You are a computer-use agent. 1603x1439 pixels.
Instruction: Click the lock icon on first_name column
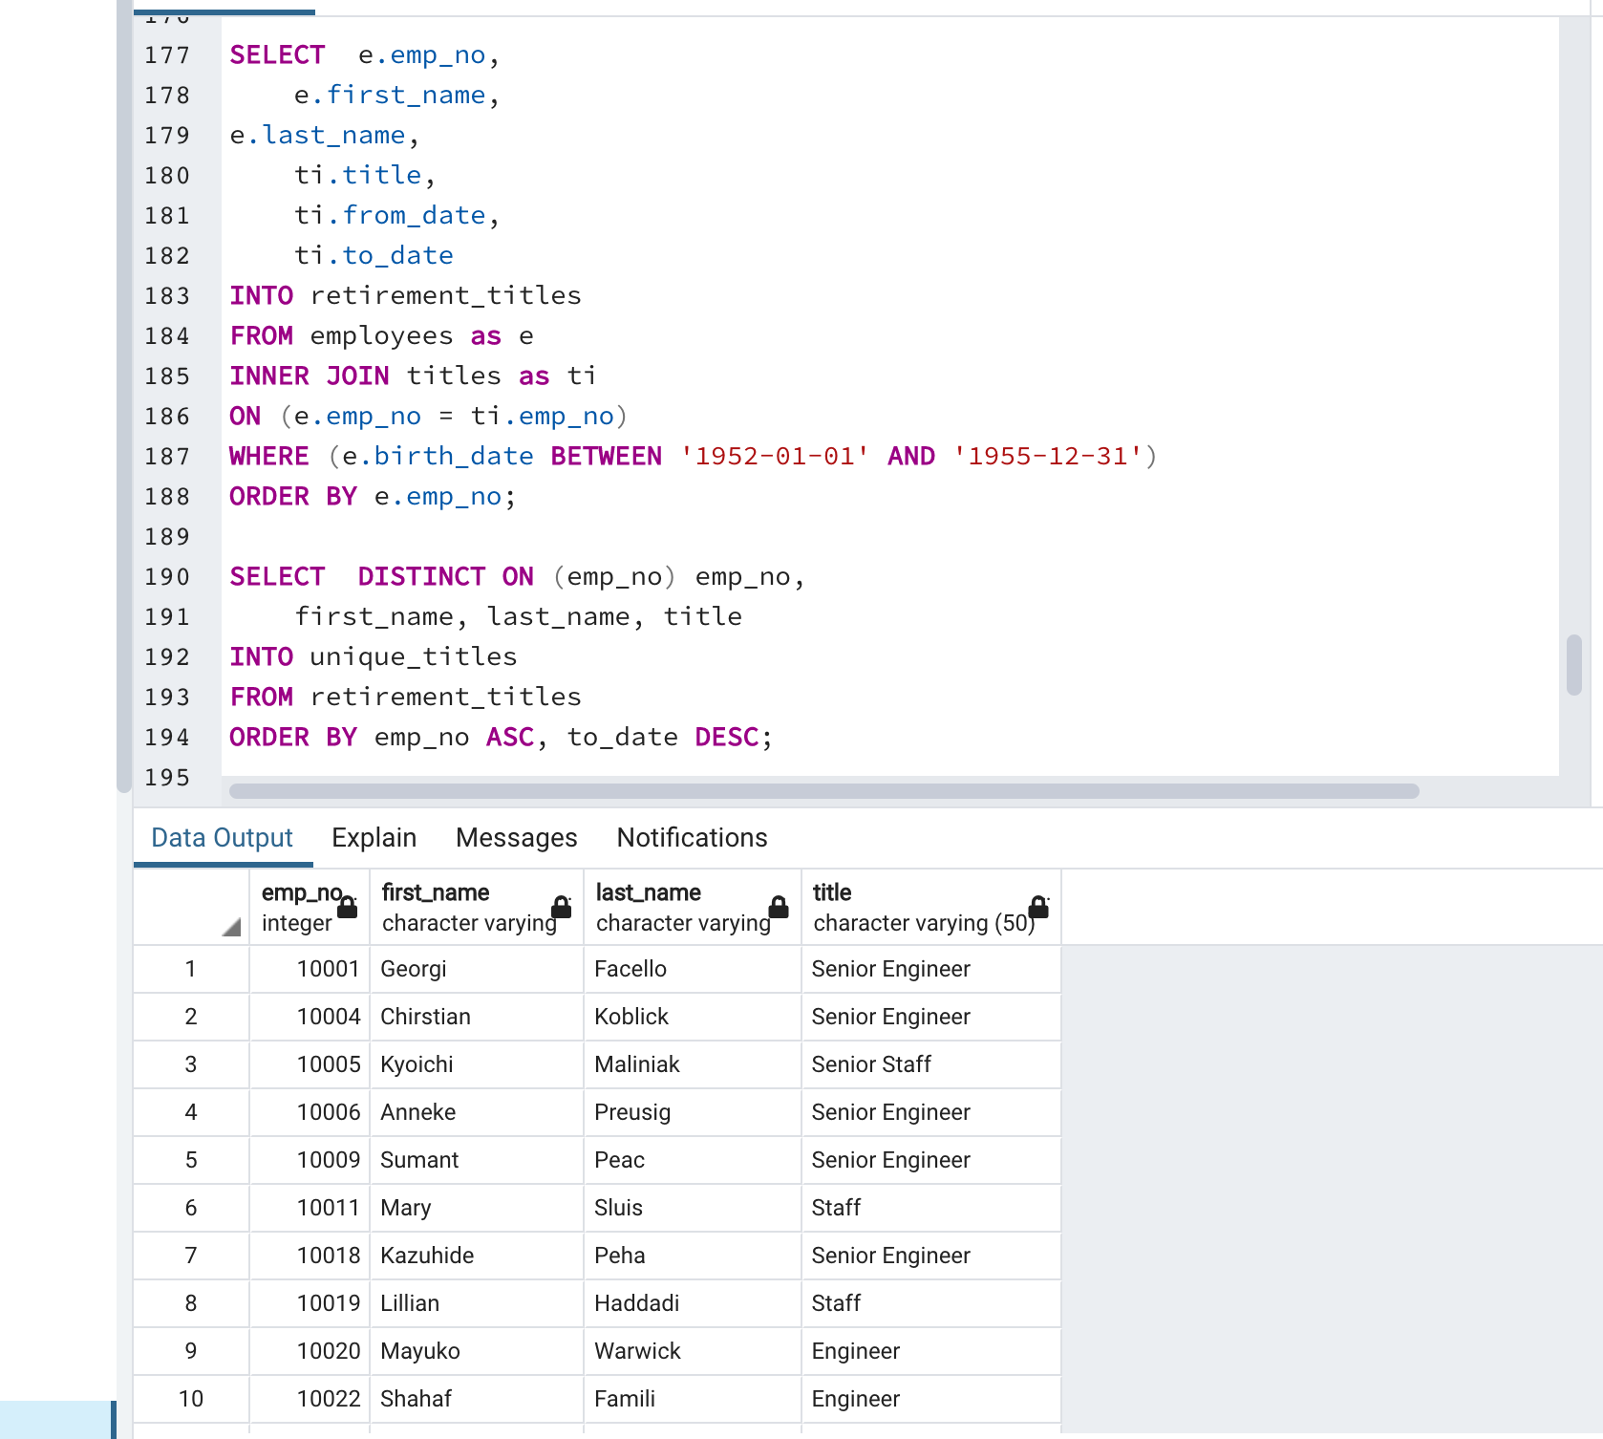[562, 907]
